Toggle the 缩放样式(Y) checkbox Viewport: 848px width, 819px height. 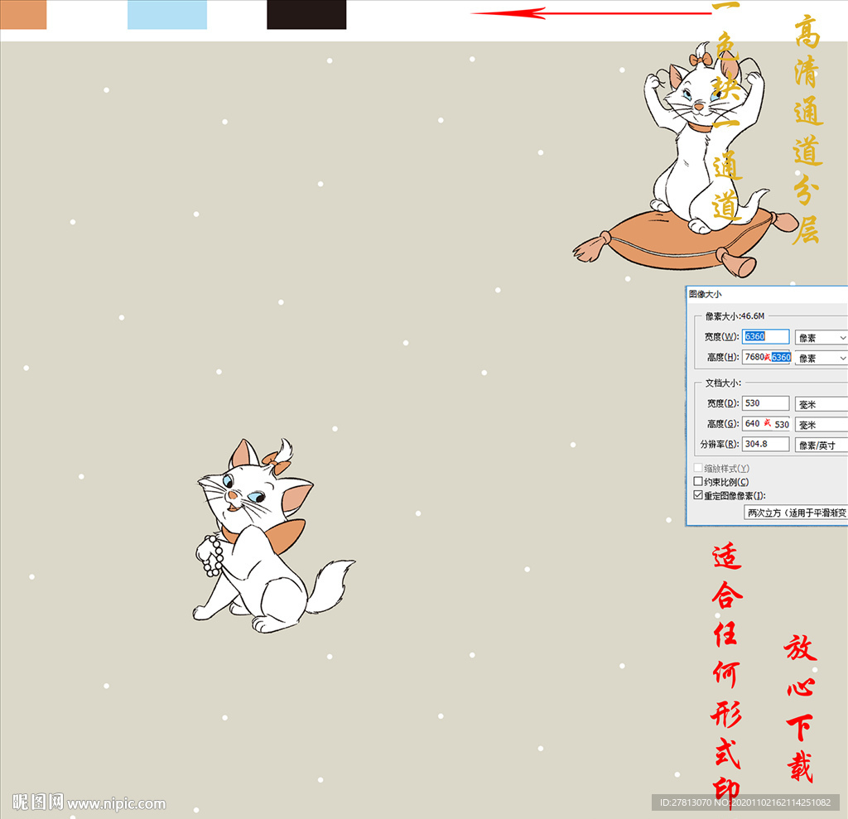[698, 468]
